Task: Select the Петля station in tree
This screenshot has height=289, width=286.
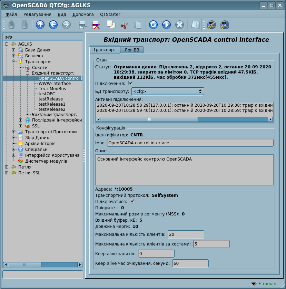Action: 25,167
